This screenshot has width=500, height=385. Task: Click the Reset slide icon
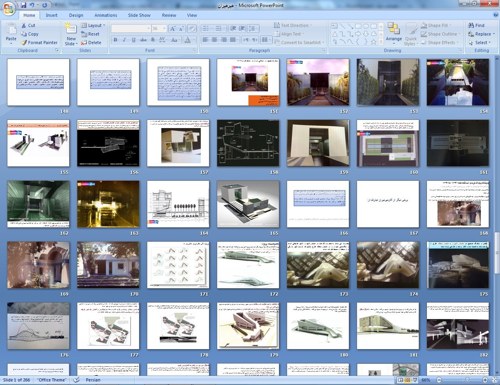(84, 34)
